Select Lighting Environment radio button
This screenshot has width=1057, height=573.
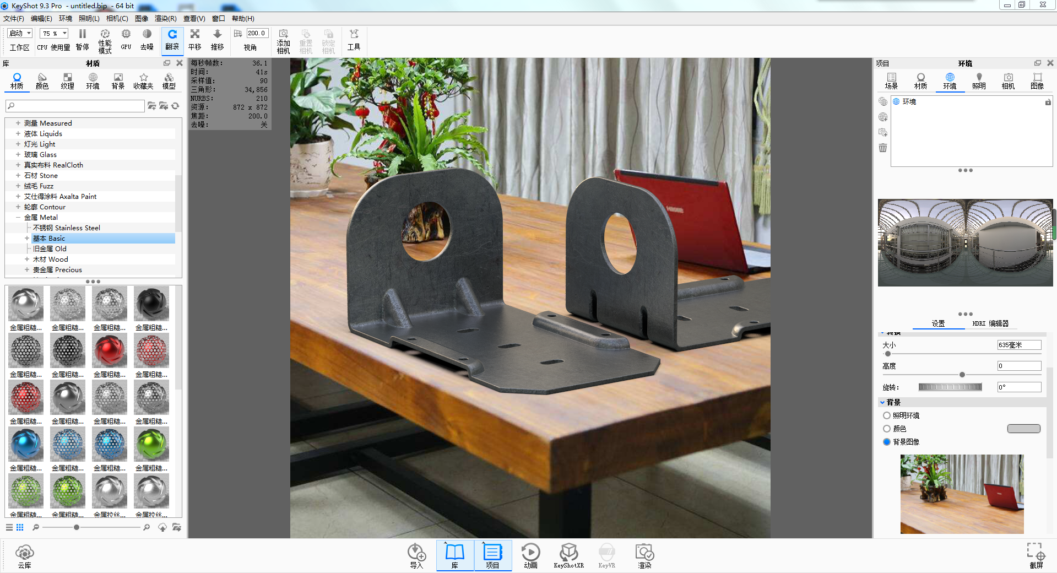click(x=887, y=415)
